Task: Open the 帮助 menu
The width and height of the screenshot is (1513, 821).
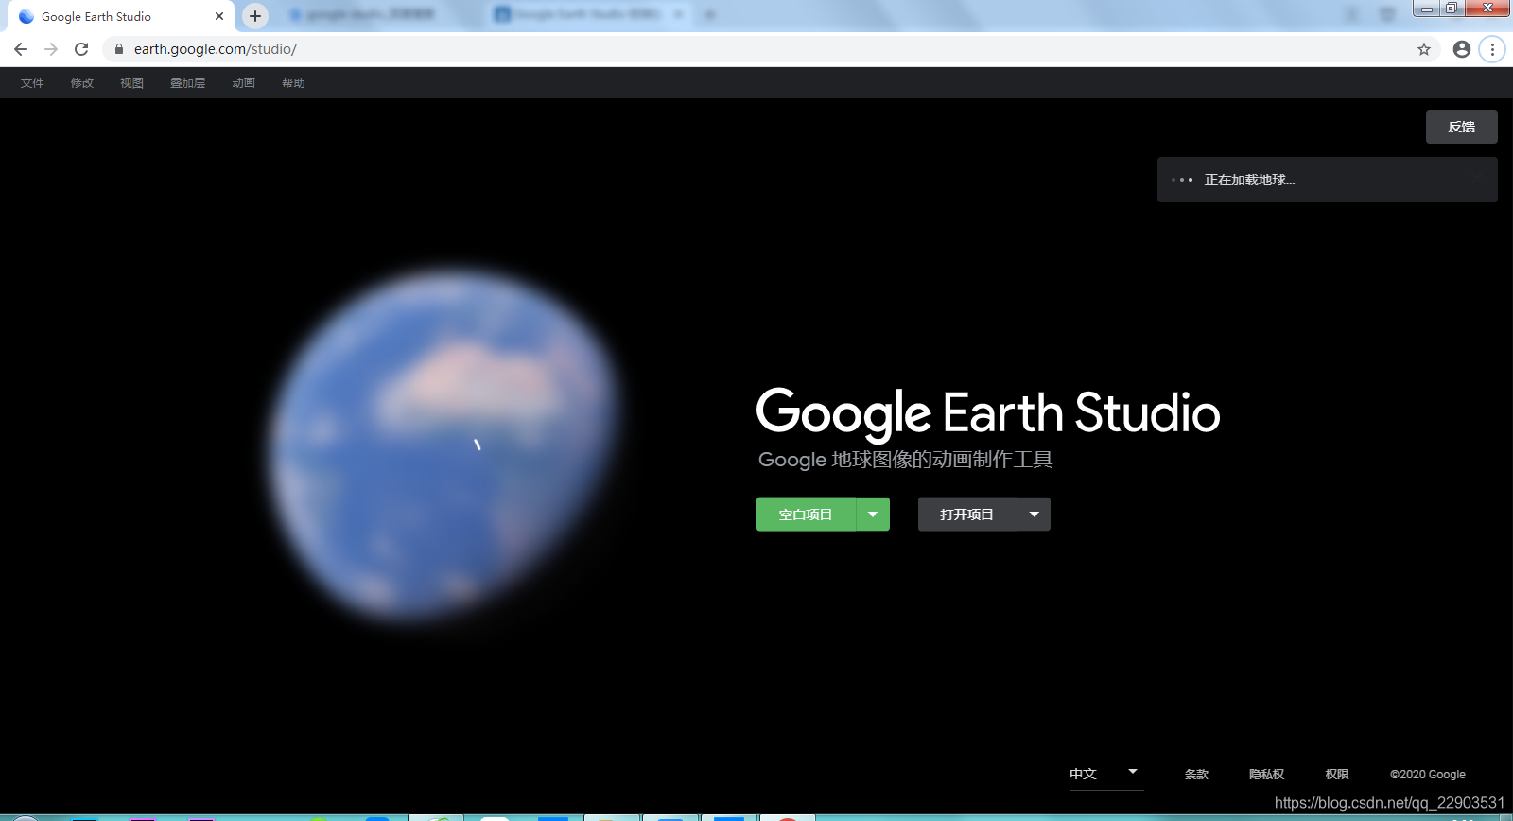Action: tap(293, 83)
